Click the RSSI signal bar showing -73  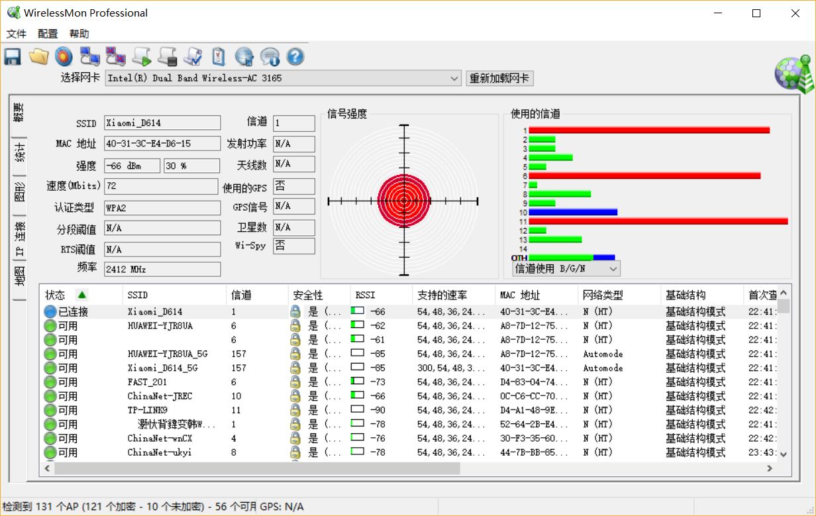tap(358, 382)
